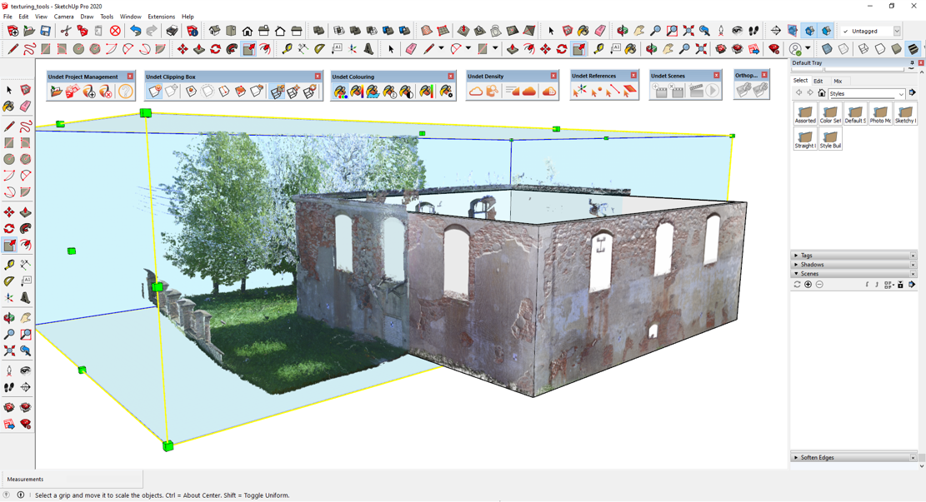Switch to the Edit tab in Styles

coord(818,81)
